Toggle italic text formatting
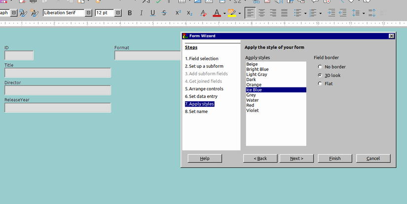Image resolution: width=407 pixels, height=204 pixels. point(141,13)
